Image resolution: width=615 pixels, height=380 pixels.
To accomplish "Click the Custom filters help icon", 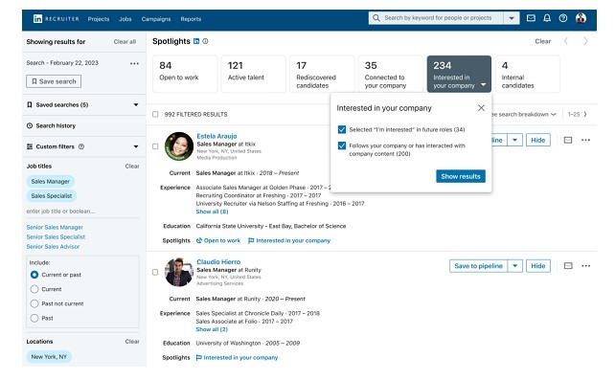I will click(81, 146).
